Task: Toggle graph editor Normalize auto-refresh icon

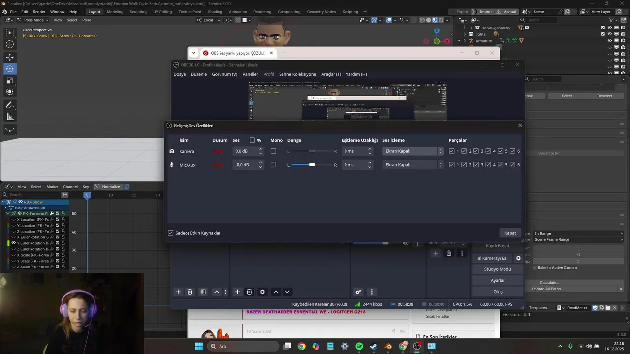Action: pyautogui.click(x=126, y=187)
